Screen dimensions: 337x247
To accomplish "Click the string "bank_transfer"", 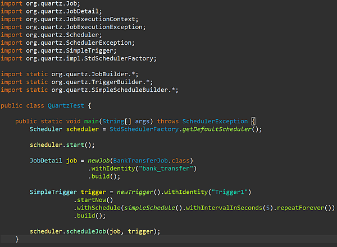I will [x=166, y=169].
